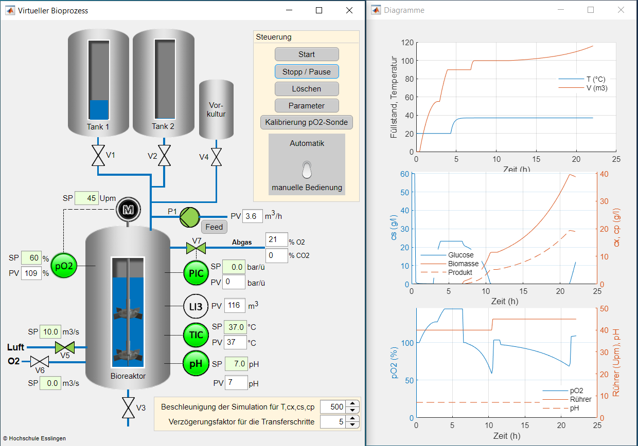Toggle valve V4 under the Vorkultur tank
Image resolution: width=638 pixels, height=446 pixels.
217,157
